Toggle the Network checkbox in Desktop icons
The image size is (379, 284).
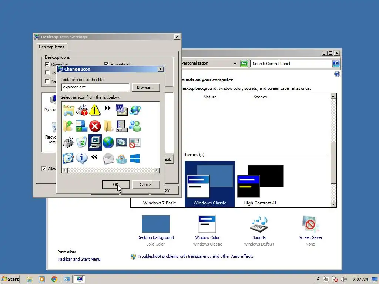[x=47, y=81]
